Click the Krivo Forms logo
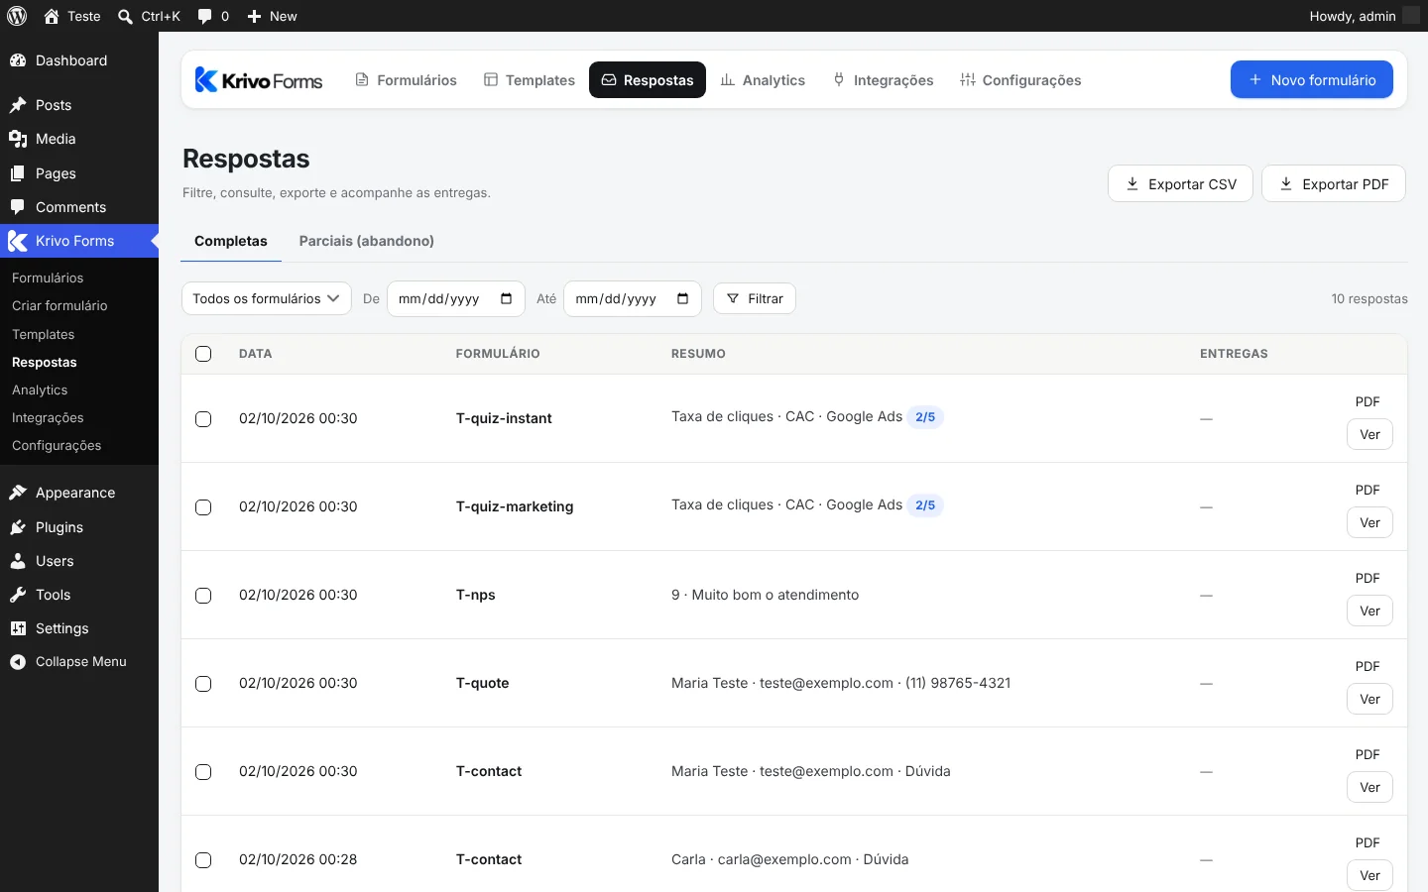This screenshot has height=892, width=1428. pos(259,80)
